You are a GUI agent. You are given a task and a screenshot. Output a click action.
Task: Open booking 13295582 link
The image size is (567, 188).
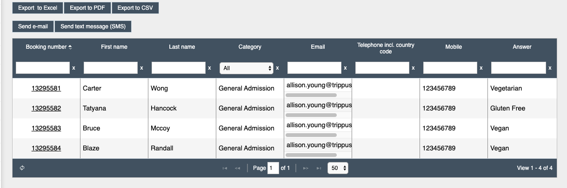(x=46, y=108)
